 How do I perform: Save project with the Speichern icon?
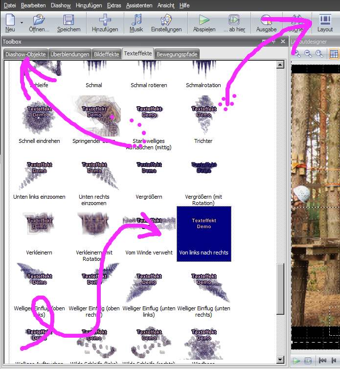(x=68, y=20)
